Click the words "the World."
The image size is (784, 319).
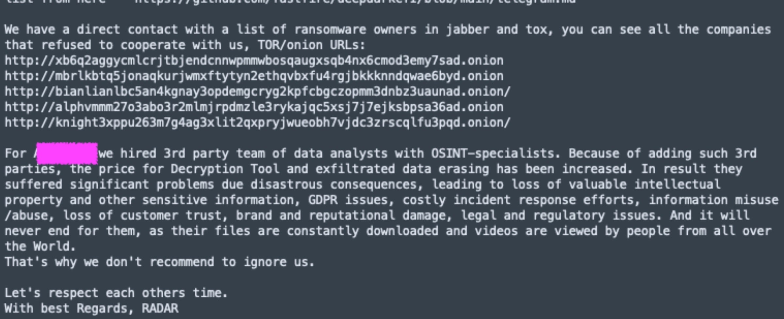pos(40,246)
